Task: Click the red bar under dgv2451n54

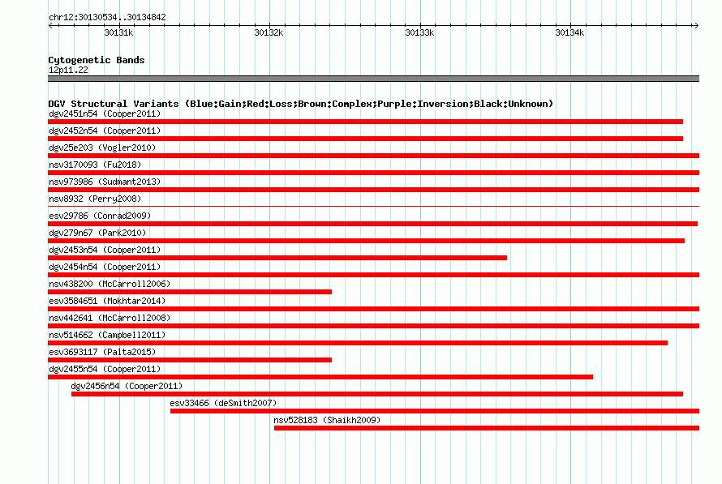Action: pyautogui.click(x=366, y=122)
